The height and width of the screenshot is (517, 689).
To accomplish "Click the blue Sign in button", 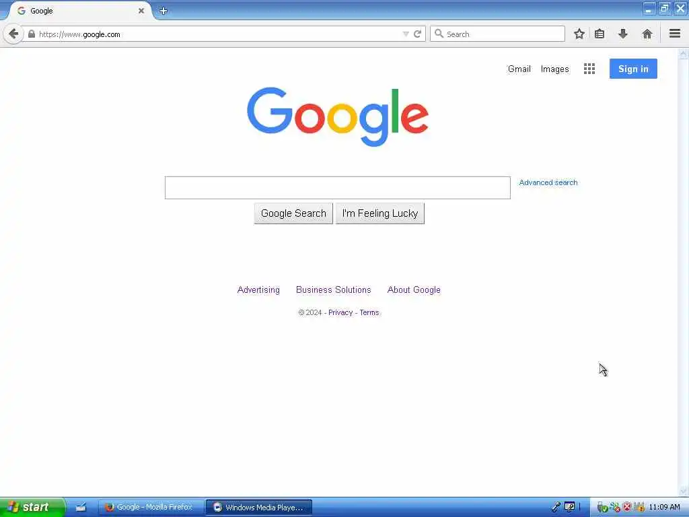I will coord(633,69).
